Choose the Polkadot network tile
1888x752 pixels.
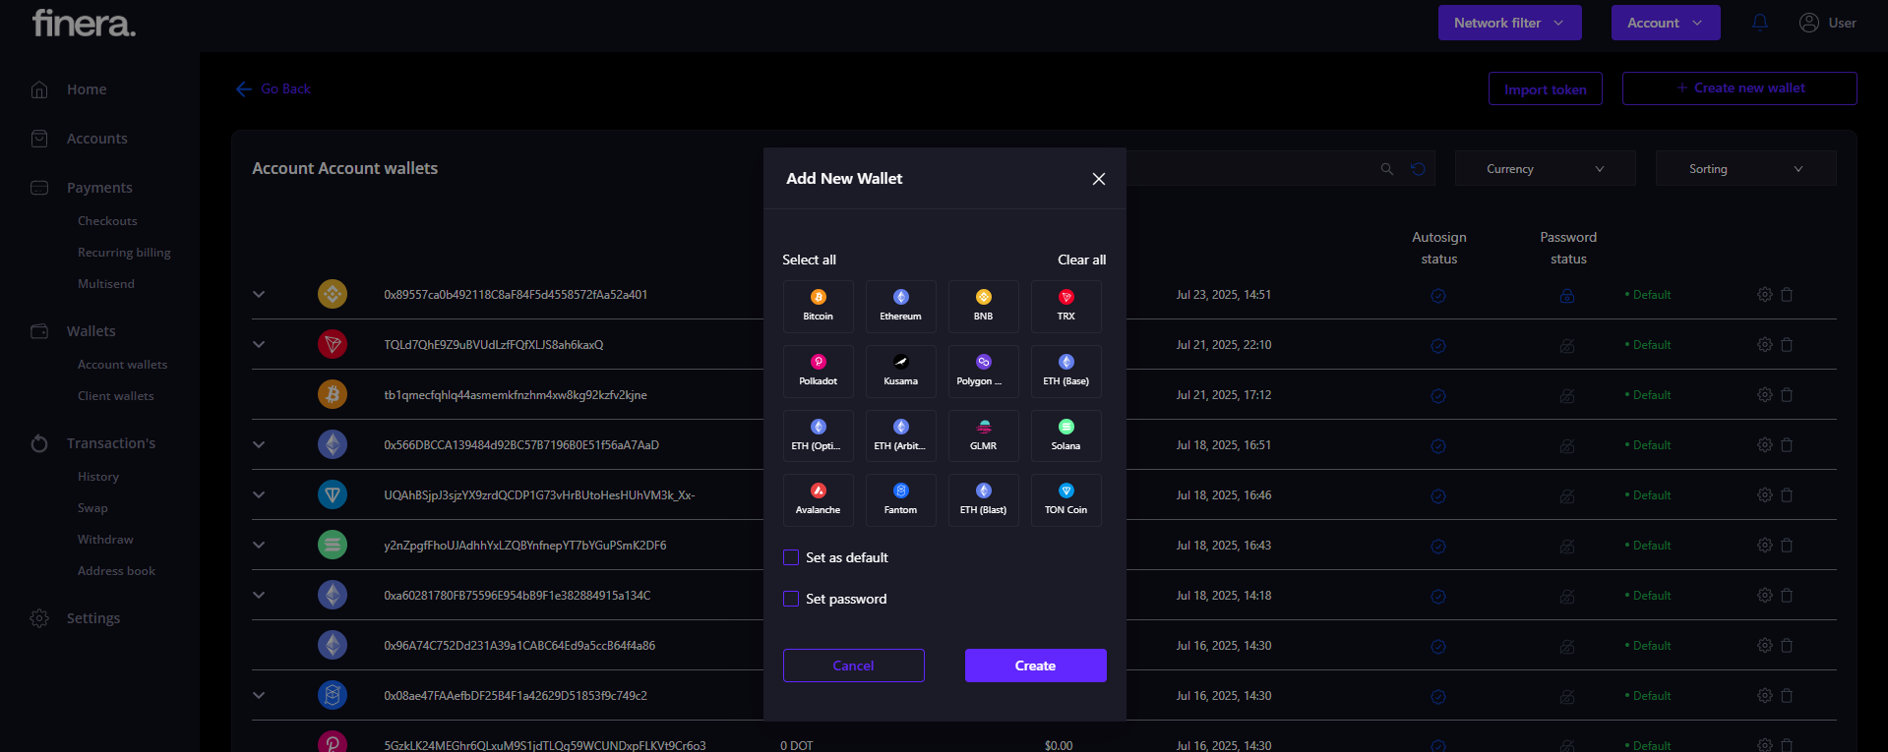tap(819, 371)
